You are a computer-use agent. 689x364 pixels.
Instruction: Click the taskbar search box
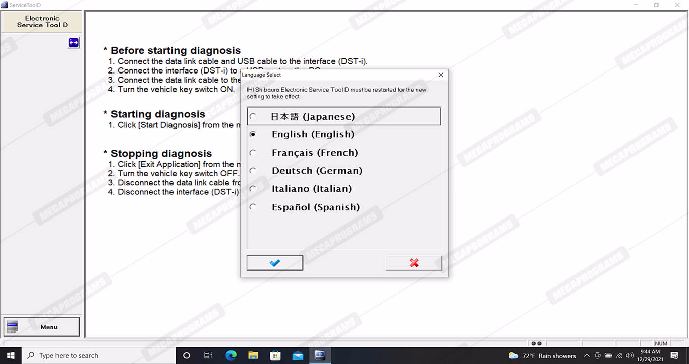click(x=99, y=355)
